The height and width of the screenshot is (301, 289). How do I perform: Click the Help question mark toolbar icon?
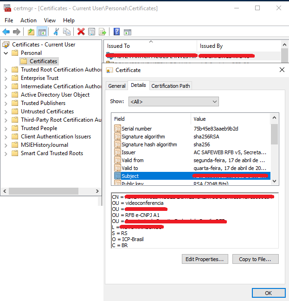tap(116, 32)
